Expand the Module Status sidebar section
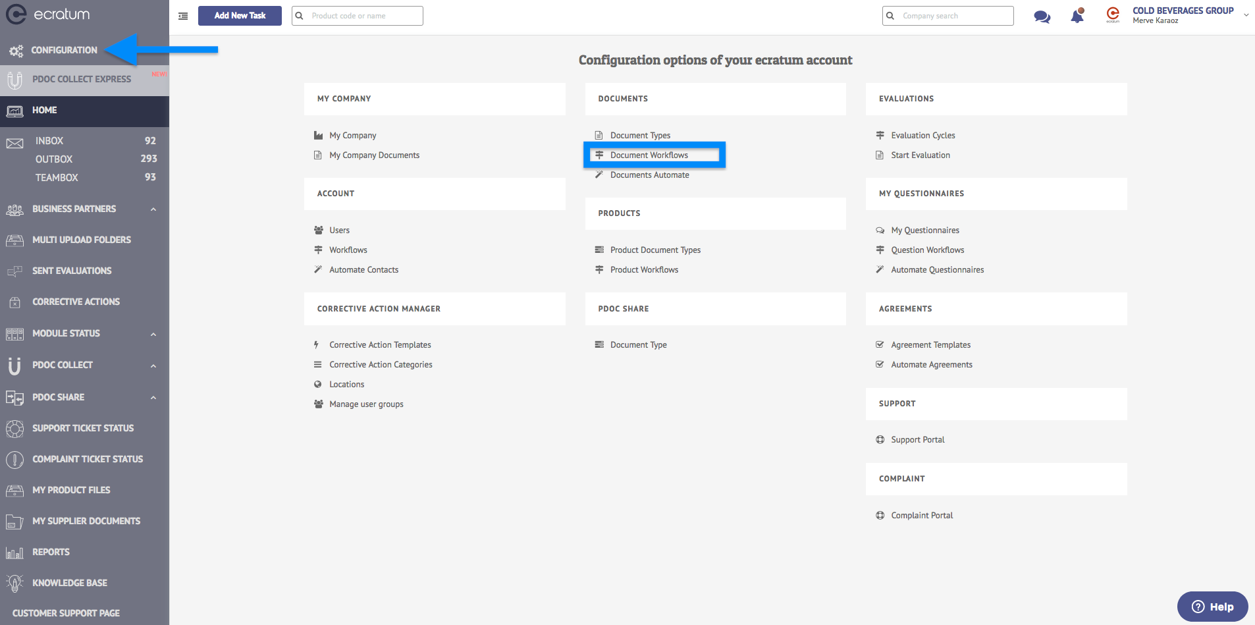This screenshot has height=625, width=1255. (x=153, y=334)
